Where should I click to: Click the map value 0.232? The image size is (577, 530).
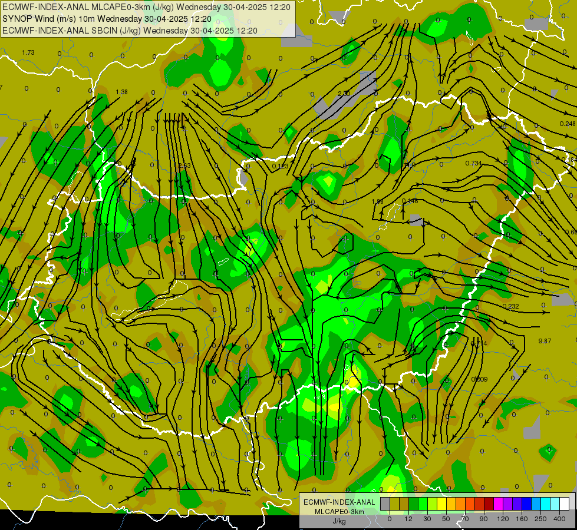[x=511, y=306]
